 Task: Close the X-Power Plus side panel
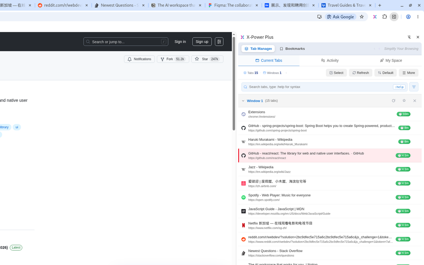(418, 37)
